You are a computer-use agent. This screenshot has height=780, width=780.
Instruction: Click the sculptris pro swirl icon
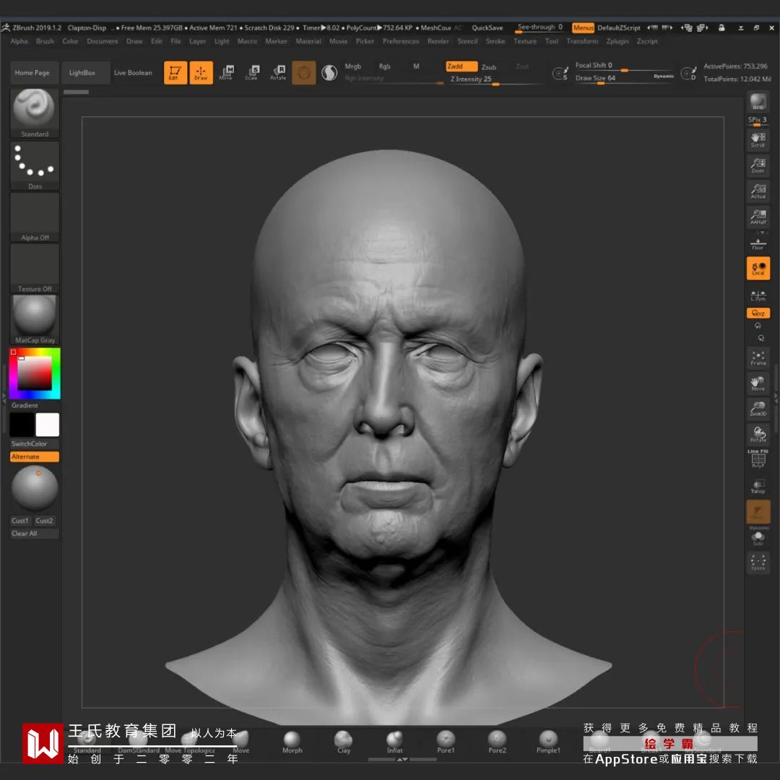pyautogui.click(x=329, y=73)
